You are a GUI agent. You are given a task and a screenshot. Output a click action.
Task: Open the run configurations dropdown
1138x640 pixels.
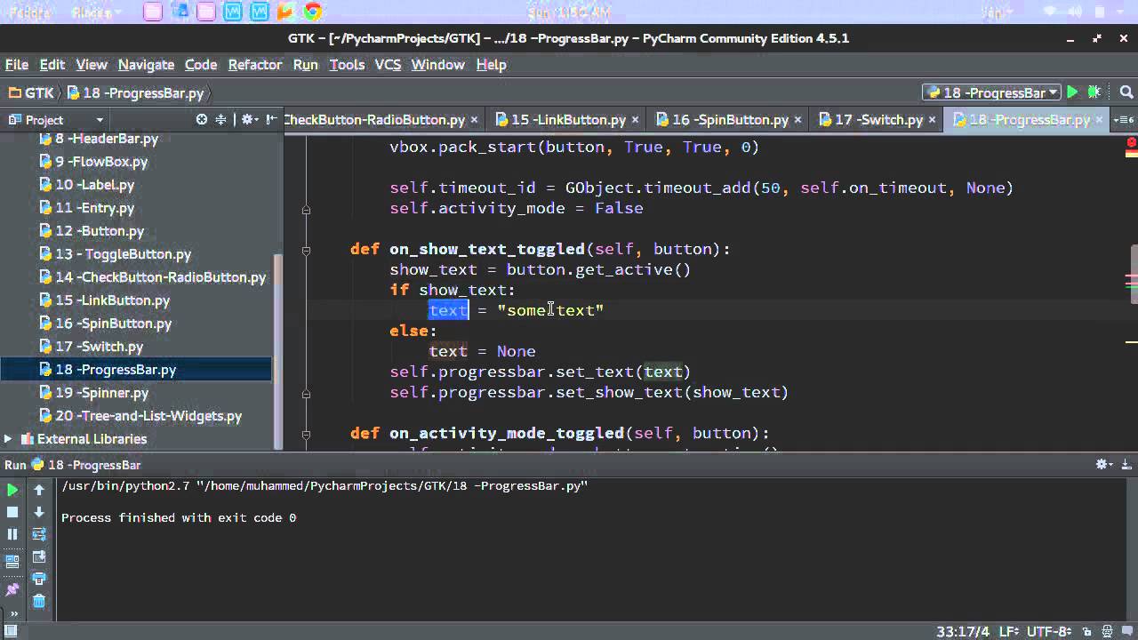(1052, 92)
